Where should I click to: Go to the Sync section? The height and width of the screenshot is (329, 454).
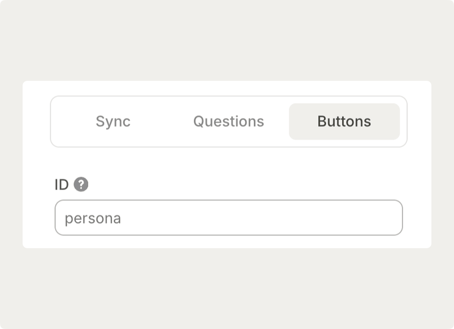113,121
